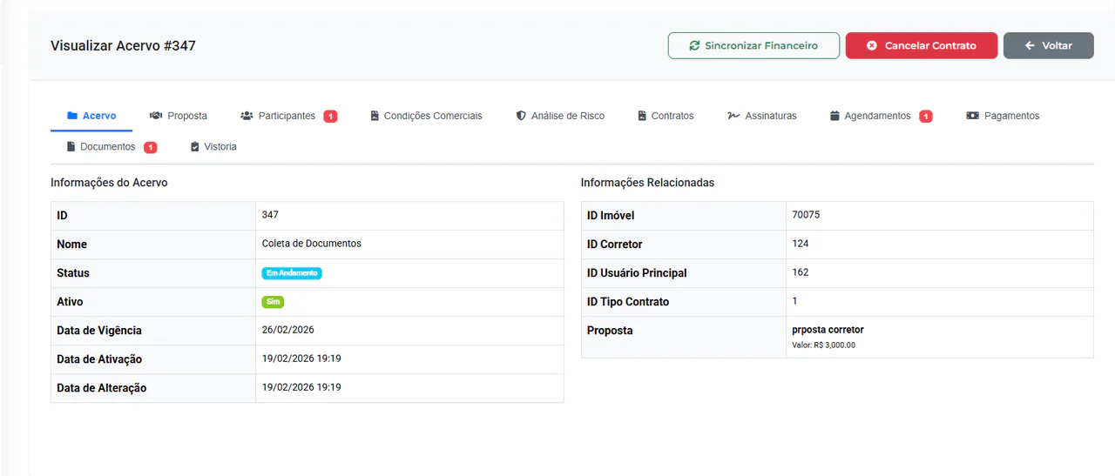
Task: Click the money bill icon beside Pagamentos
Action: (x=973, y=116)
